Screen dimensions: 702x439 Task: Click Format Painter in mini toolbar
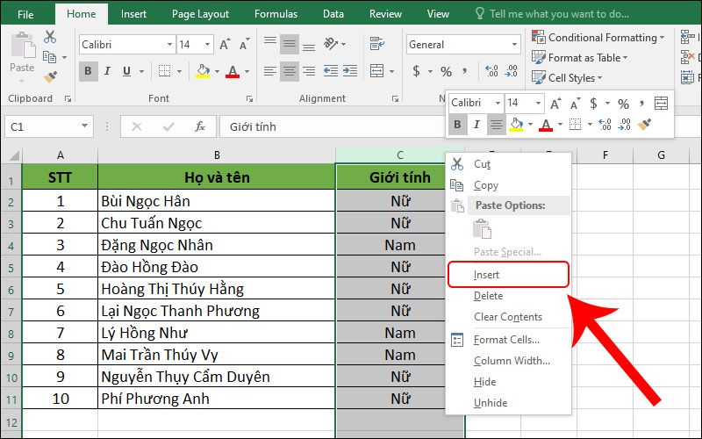(x=644, y=124)
